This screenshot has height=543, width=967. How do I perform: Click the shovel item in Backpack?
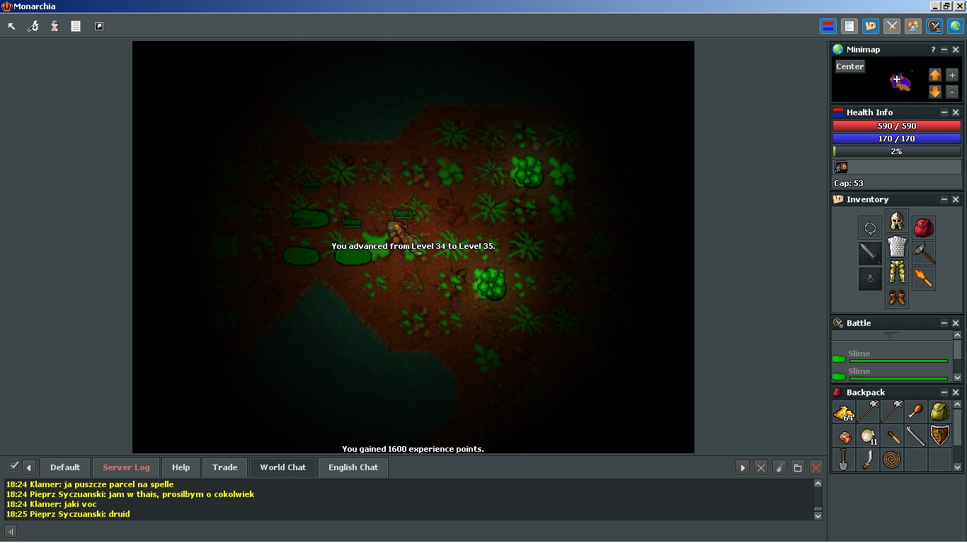(x=844, y=460)
